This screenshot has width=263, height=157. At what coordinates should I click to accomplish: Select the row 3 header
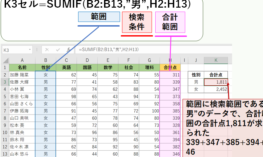coord(5,82)
